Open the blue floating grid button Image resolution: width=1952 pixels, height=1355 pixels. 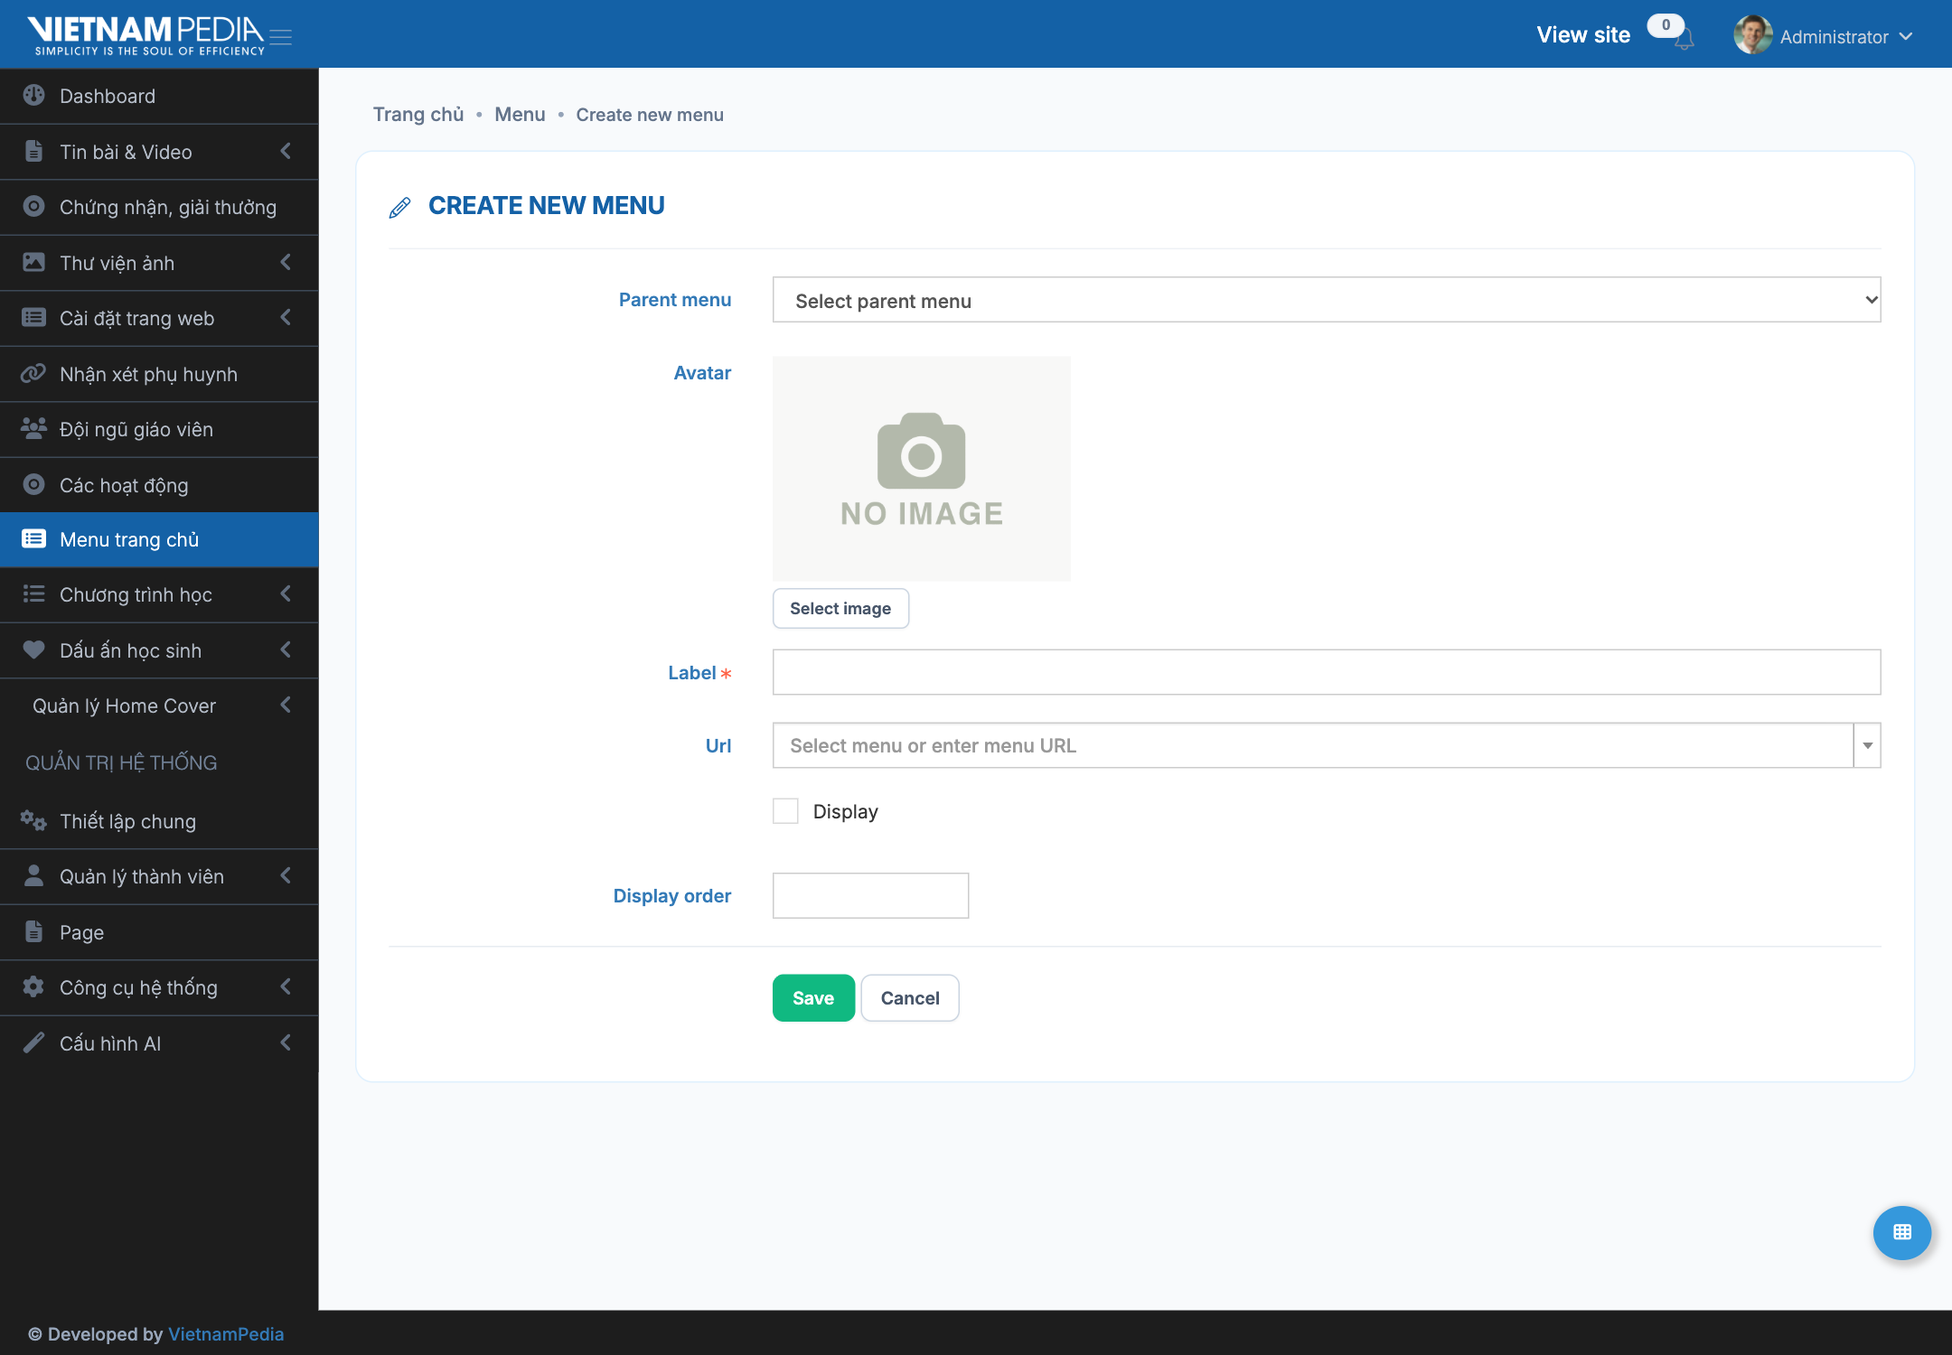(1902, 1232)
